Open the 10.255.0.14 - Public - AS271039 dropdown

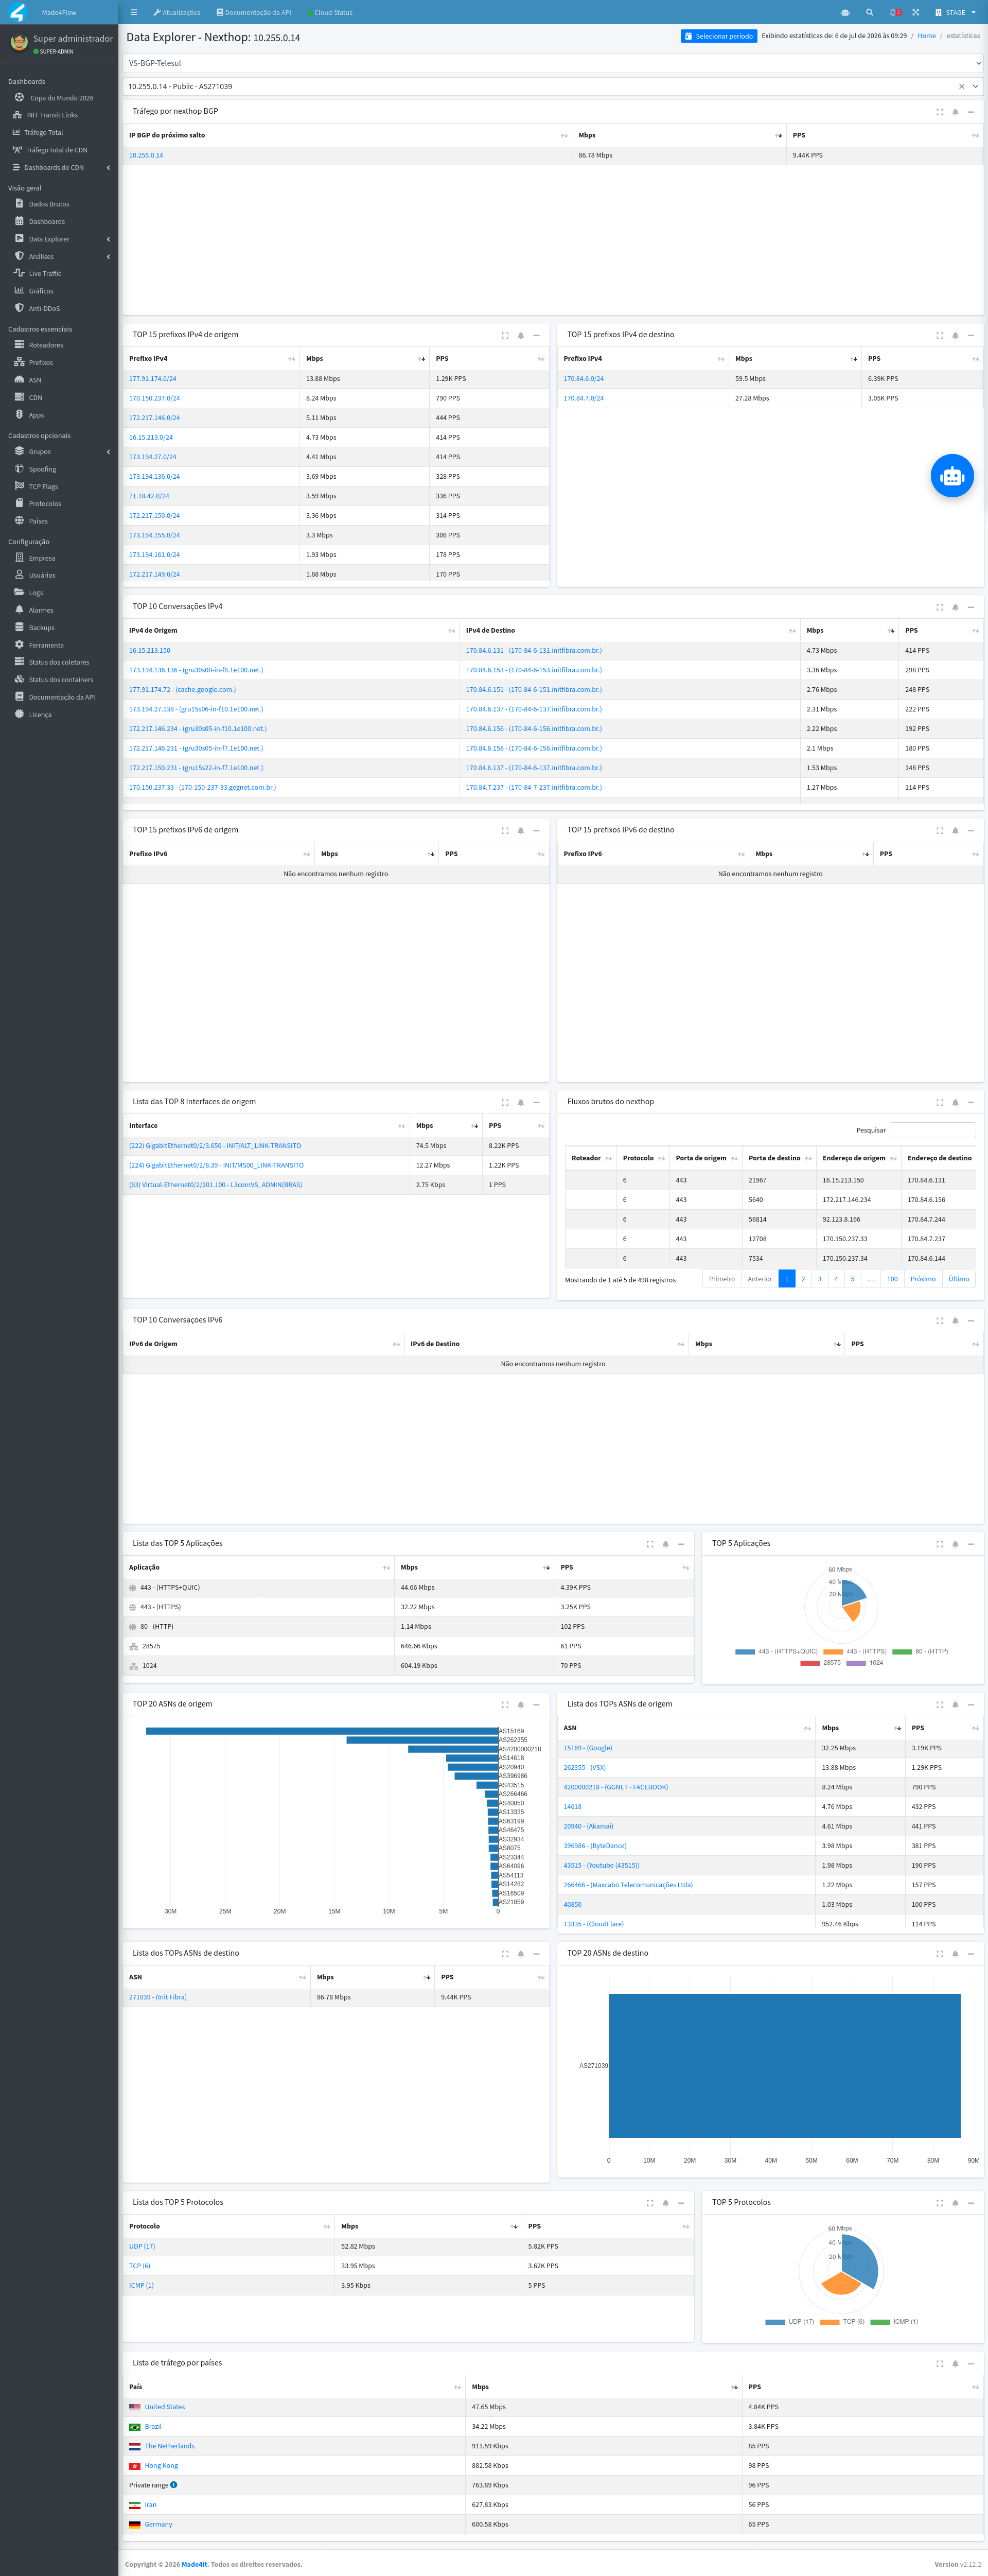(x=553, y=86)
